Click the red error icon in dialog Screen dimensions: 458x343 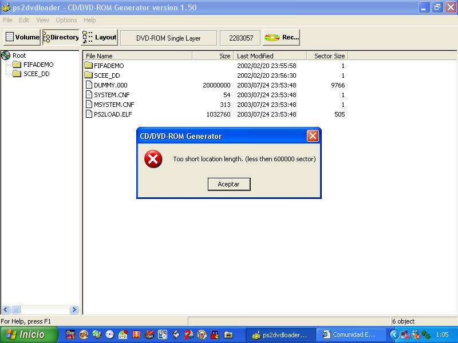click(153, 159)
